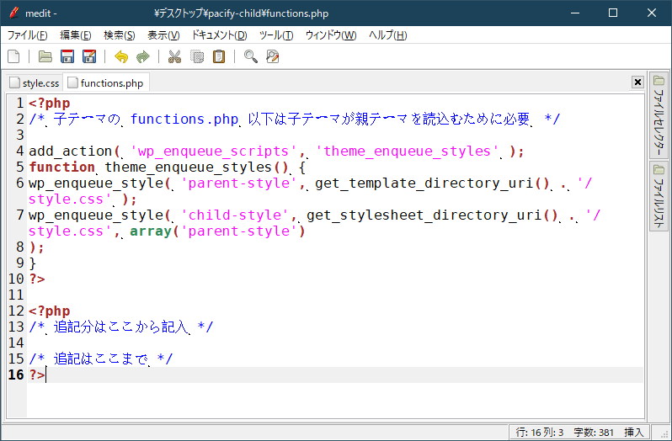Open the 表示(V) menu

coord(163,35)
